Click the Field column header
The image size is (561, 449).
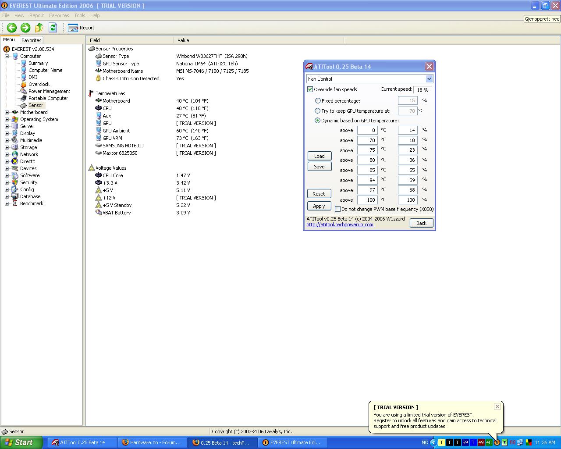pos(130,40)
